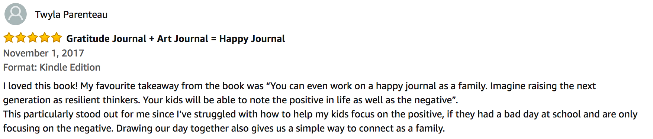Select the "Kindle Edition" format text
This screenshot has height=139, width=653.
(70, 67)
